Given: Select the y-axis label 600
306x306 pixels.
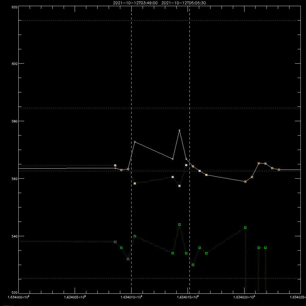Looking at the screenshot, I should [x=15, y=64].
